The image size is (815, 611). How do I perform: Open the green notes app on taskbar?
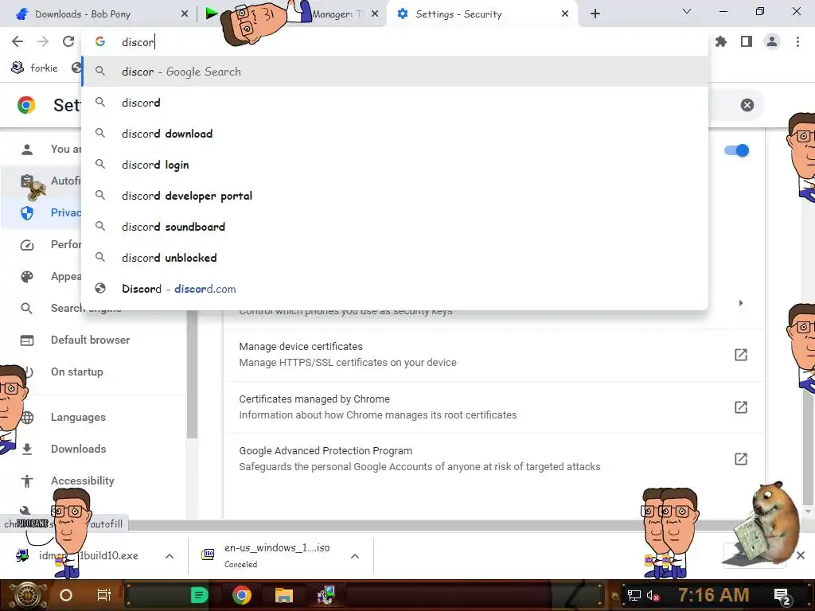[199, 595]
